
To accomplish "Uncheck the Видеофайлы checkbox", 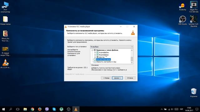I will pyautogui.click(x=97, y=55).
